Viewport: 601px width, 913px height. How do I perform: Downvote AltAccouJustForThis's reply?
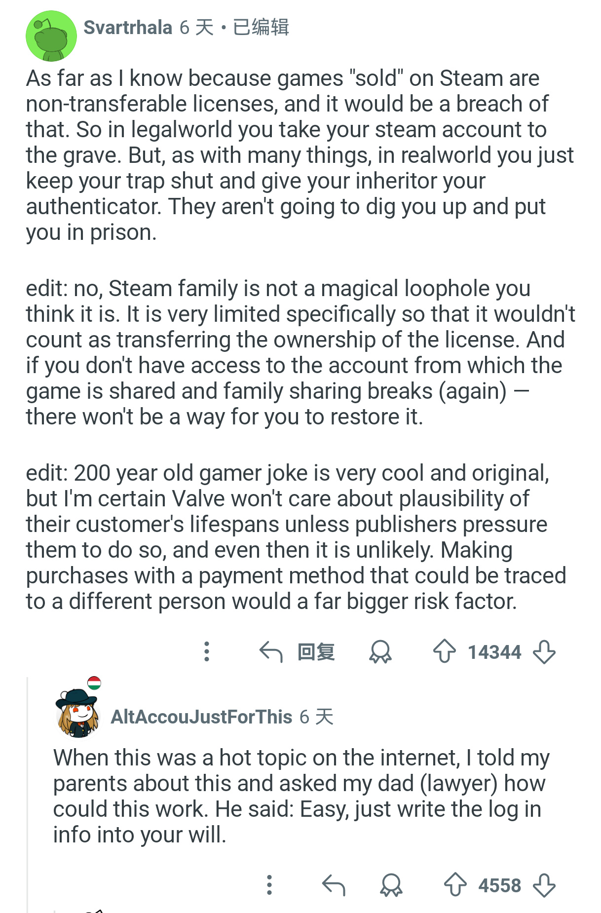tap(544, 885)
